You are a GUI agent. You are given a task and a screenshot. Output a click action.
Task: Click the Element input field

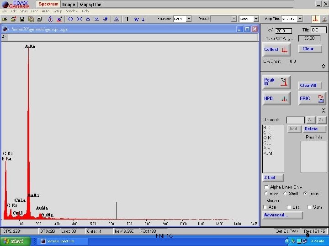pyautogui.click(x=296, y=120)
